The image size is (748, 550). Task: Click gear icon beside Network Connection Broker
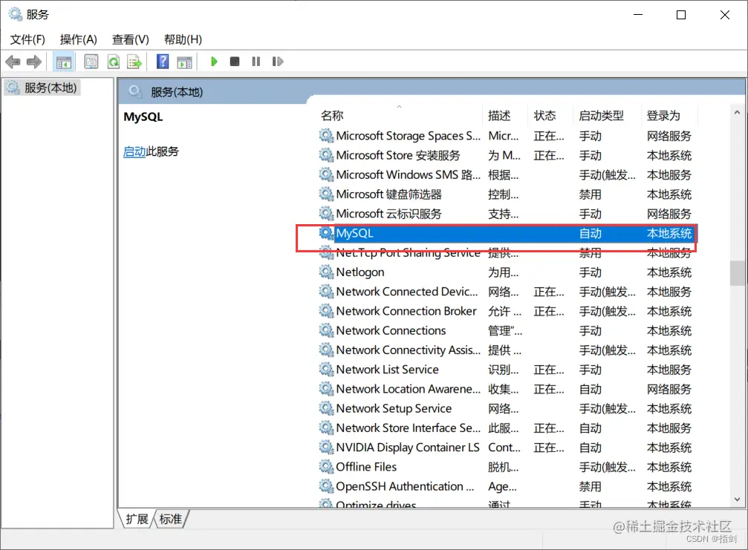point(326,311)
